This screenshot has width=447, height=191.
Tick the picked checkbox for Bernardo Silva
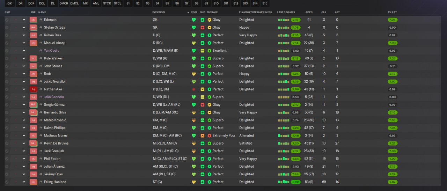pos(7,112)
